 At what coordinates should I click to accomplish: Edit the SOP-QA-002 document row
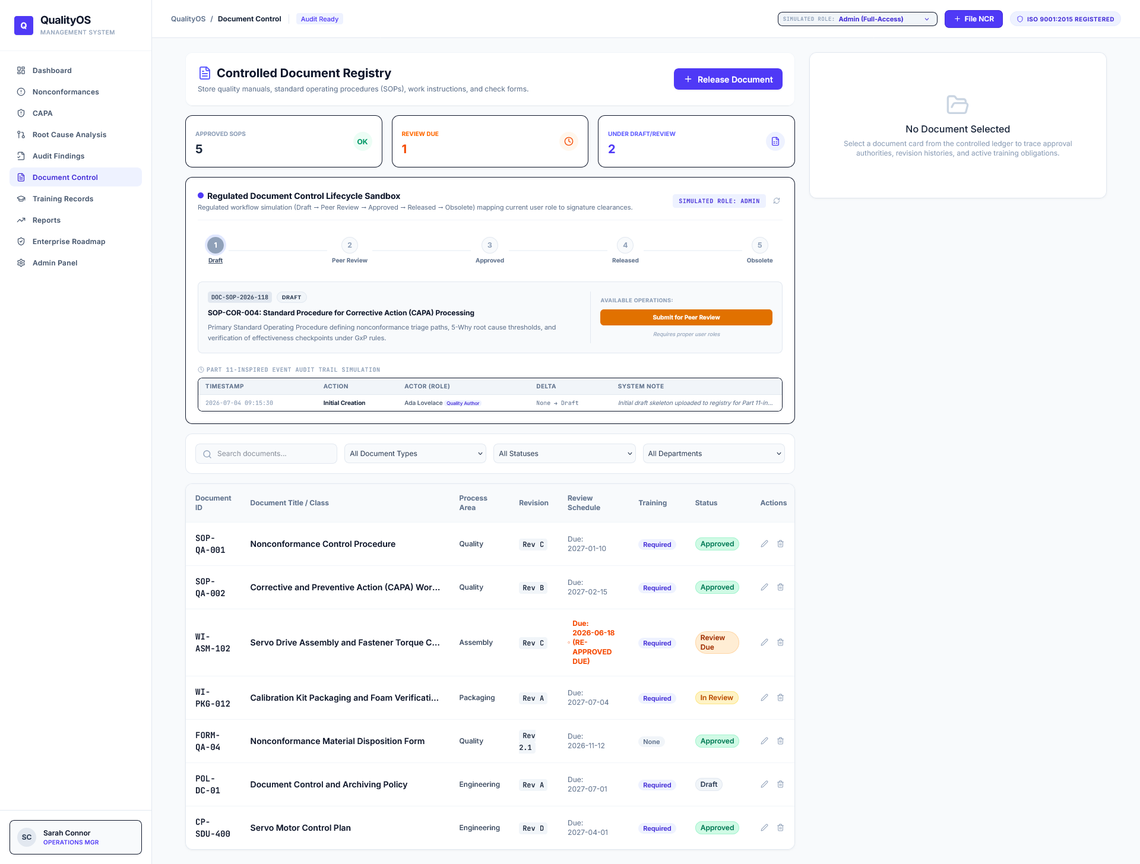(765, 587)
